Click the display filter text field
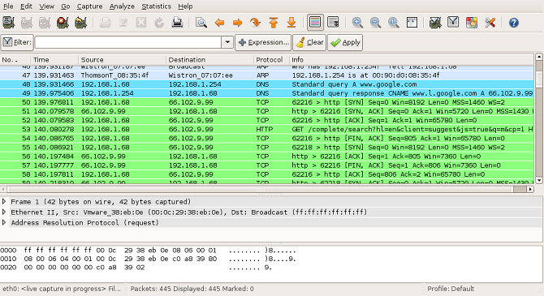 [128, 42]
